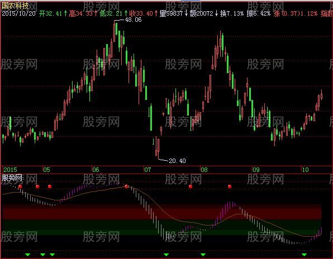Click the 2015 year label on time axis
Image resolution: width=333 pixels, height=259 pixels.
tap(10, 170)
